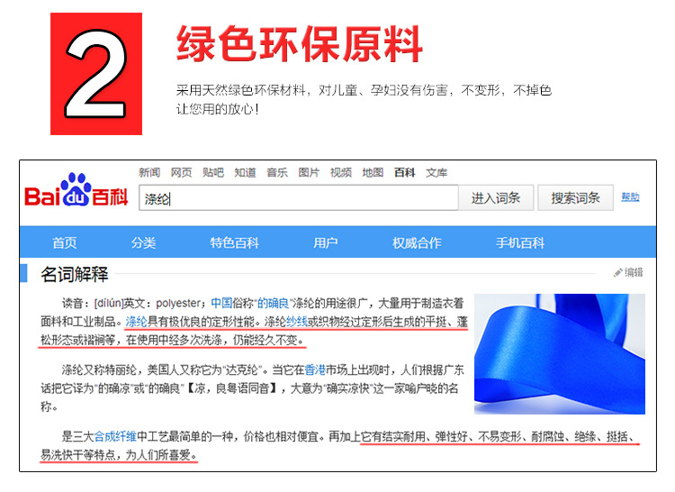This screenshot has width=675, height=492.
Task: Open the 分类 tab in blue bar
Action: pyautogui.click(x=143, y=243)
